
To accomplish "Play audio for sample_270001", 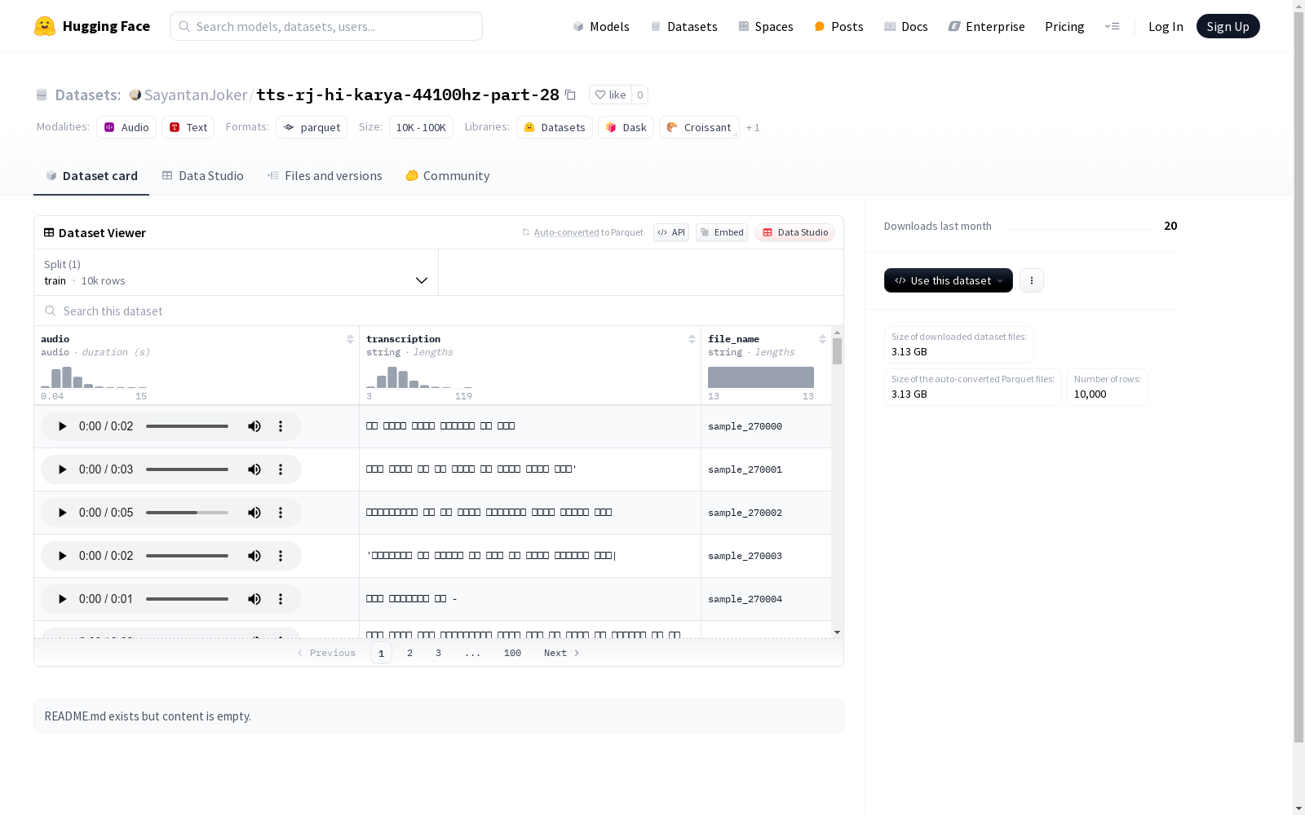I will 62,469.
